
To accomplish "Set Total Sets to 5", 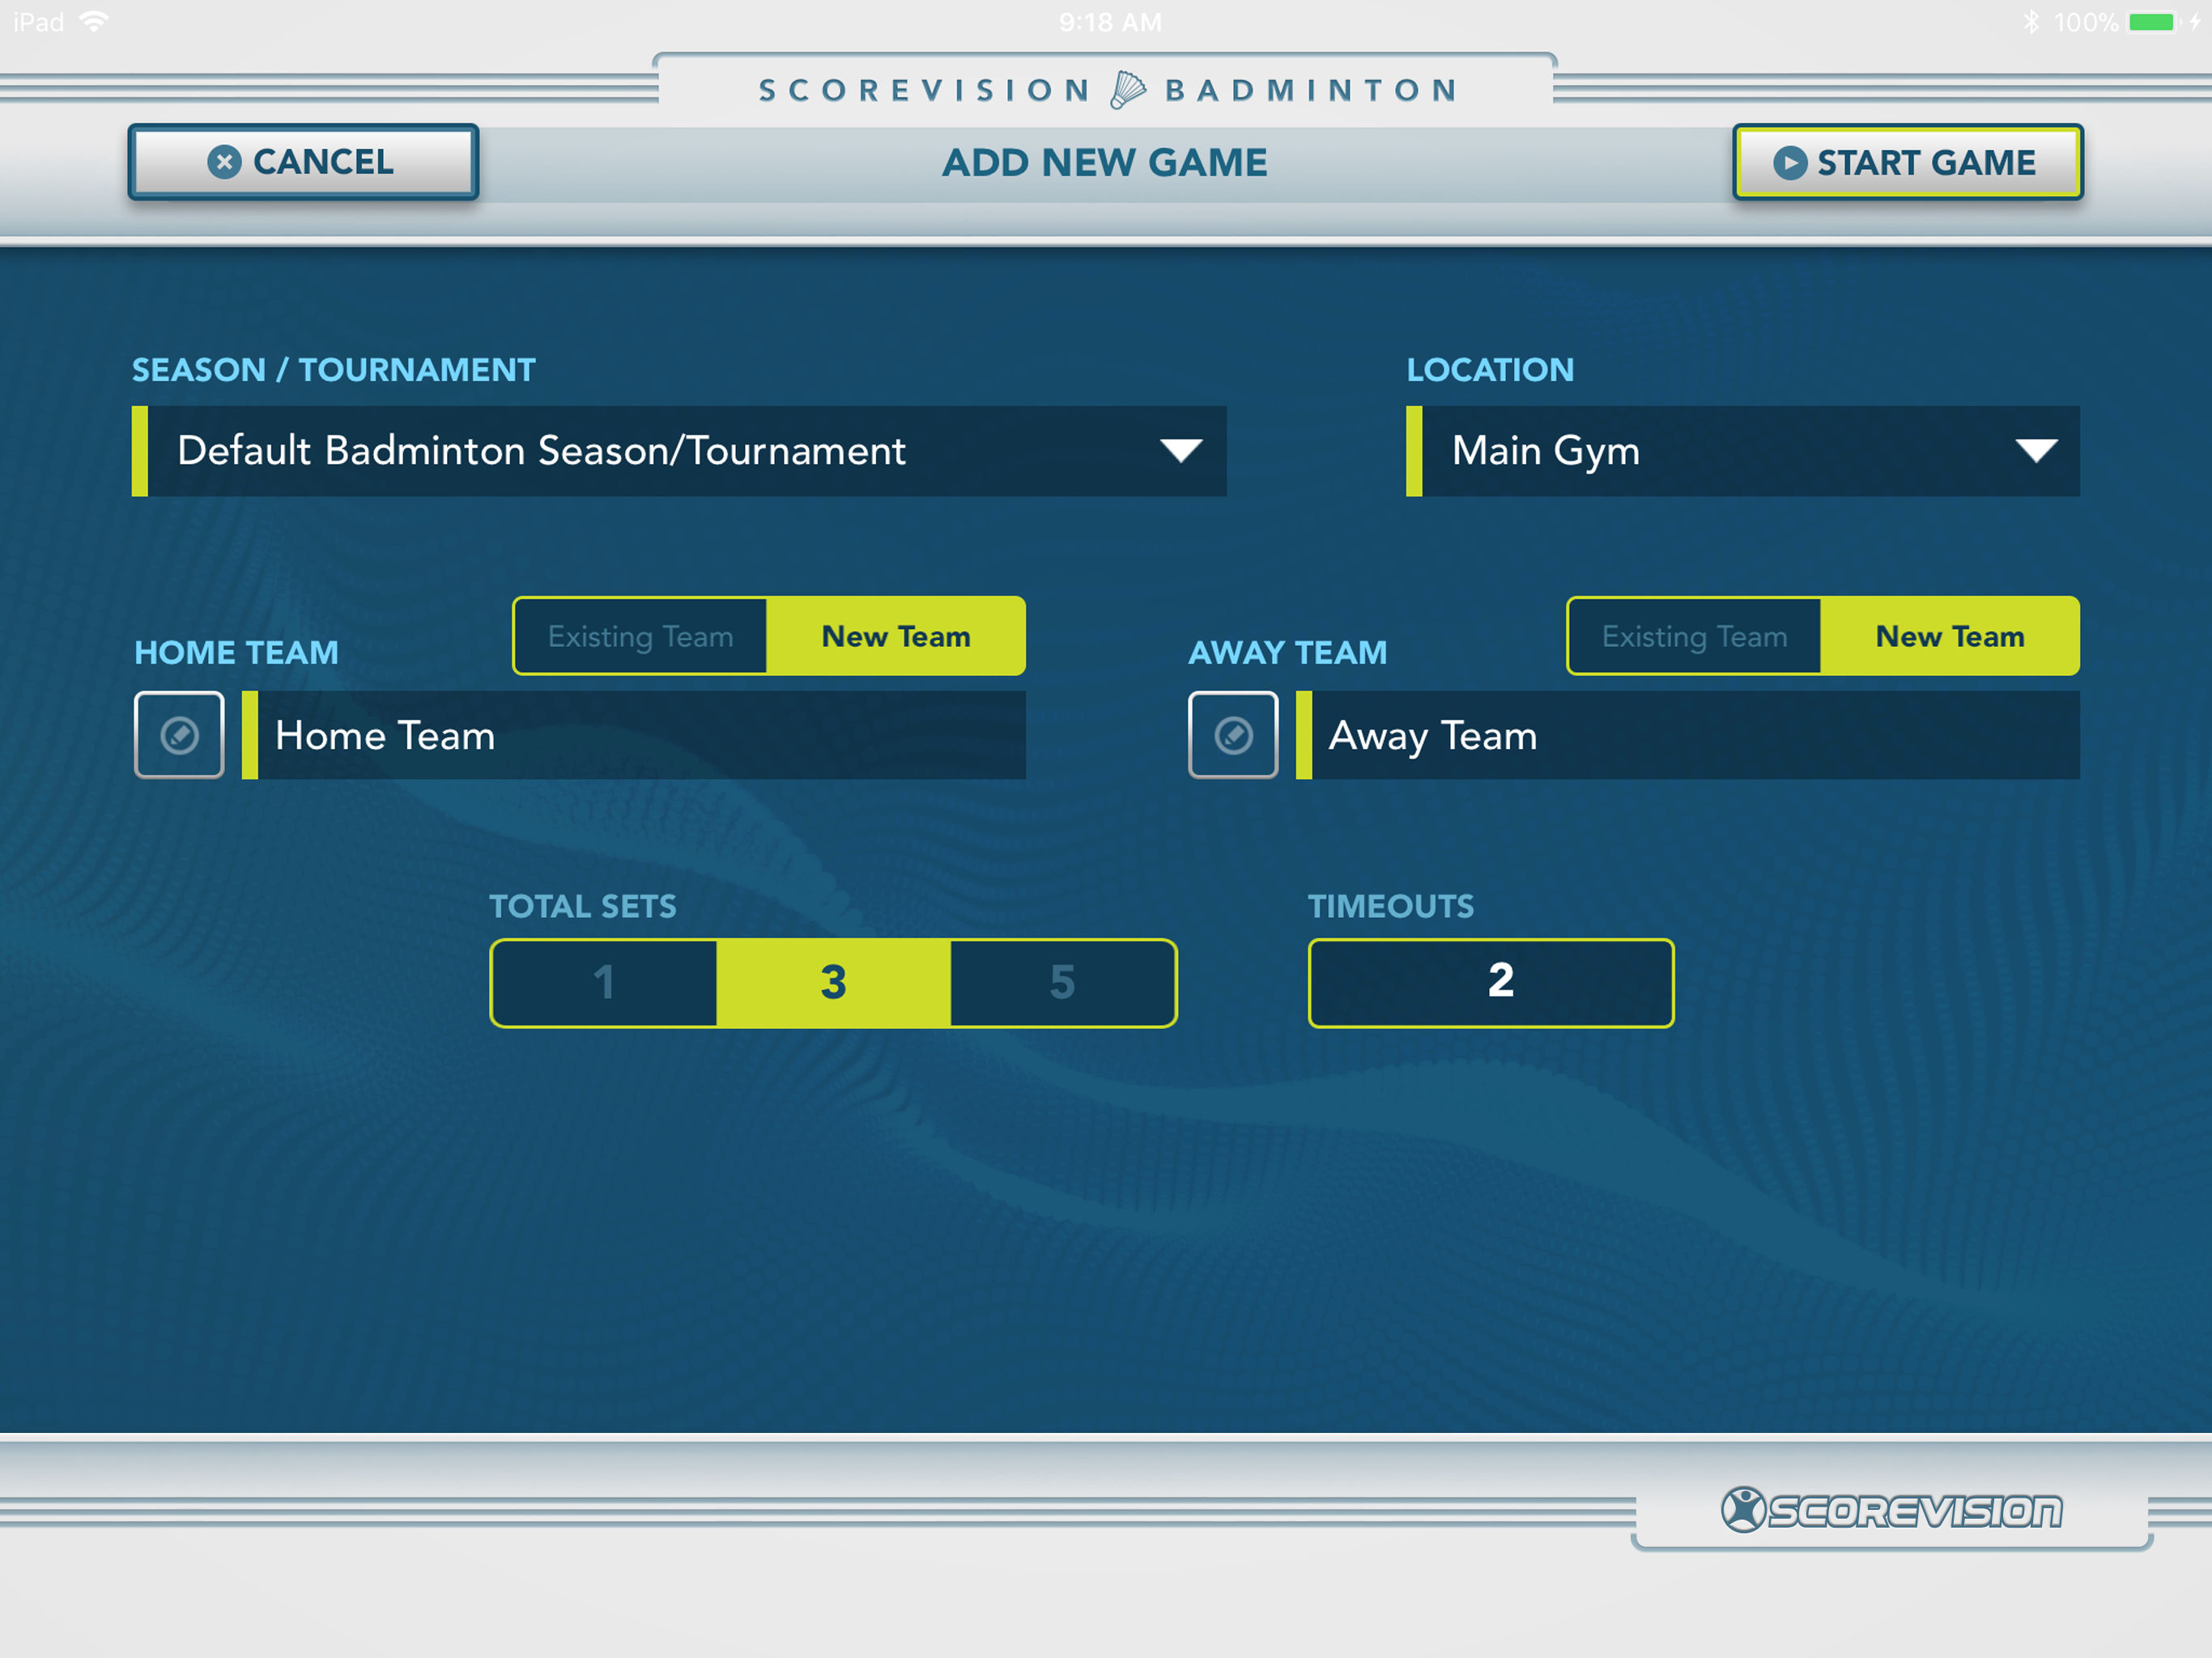I will [x=1062, y=982].
